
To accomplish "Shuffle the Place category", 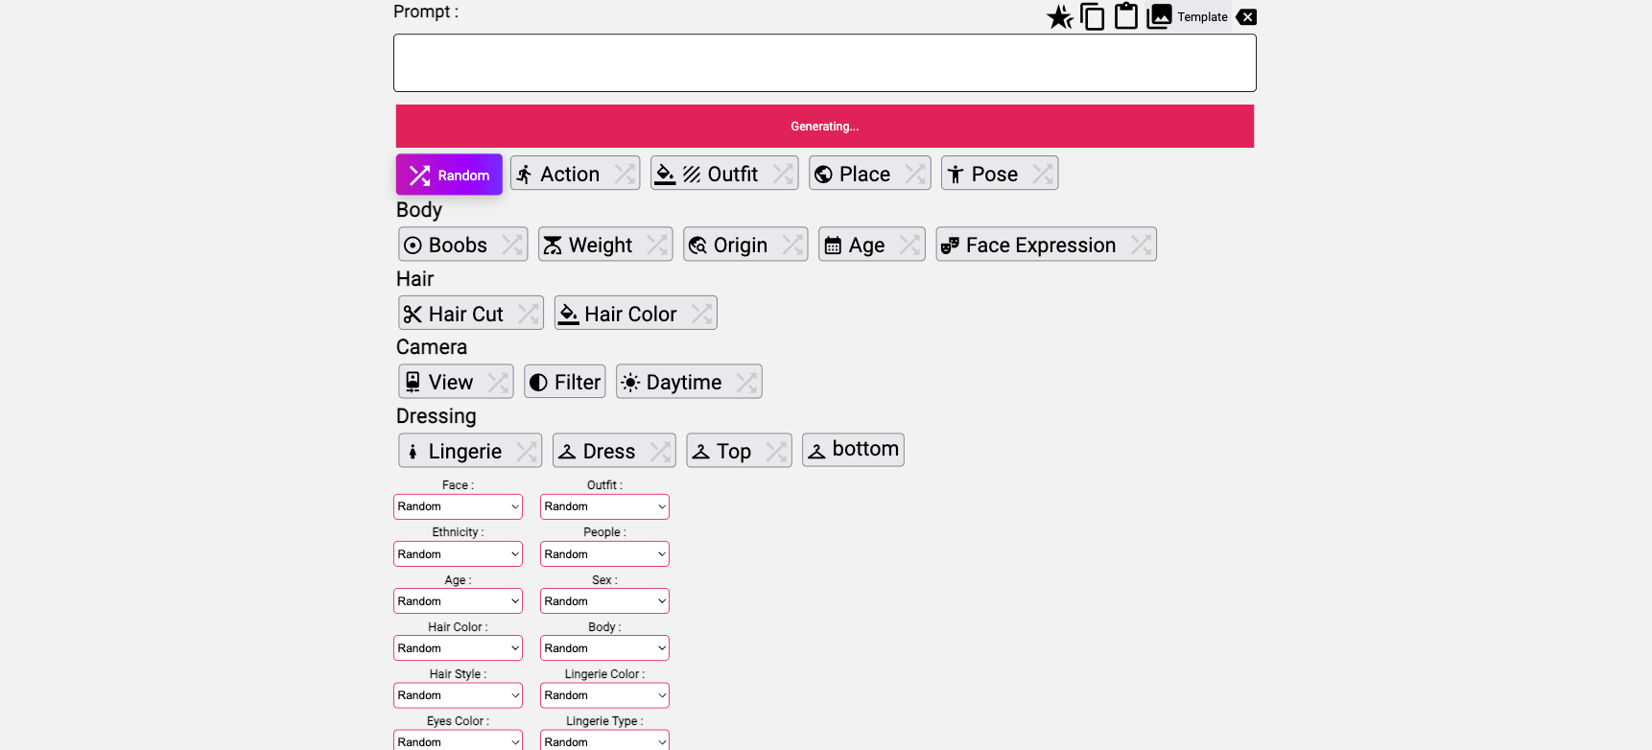I will tap(915, 174).
